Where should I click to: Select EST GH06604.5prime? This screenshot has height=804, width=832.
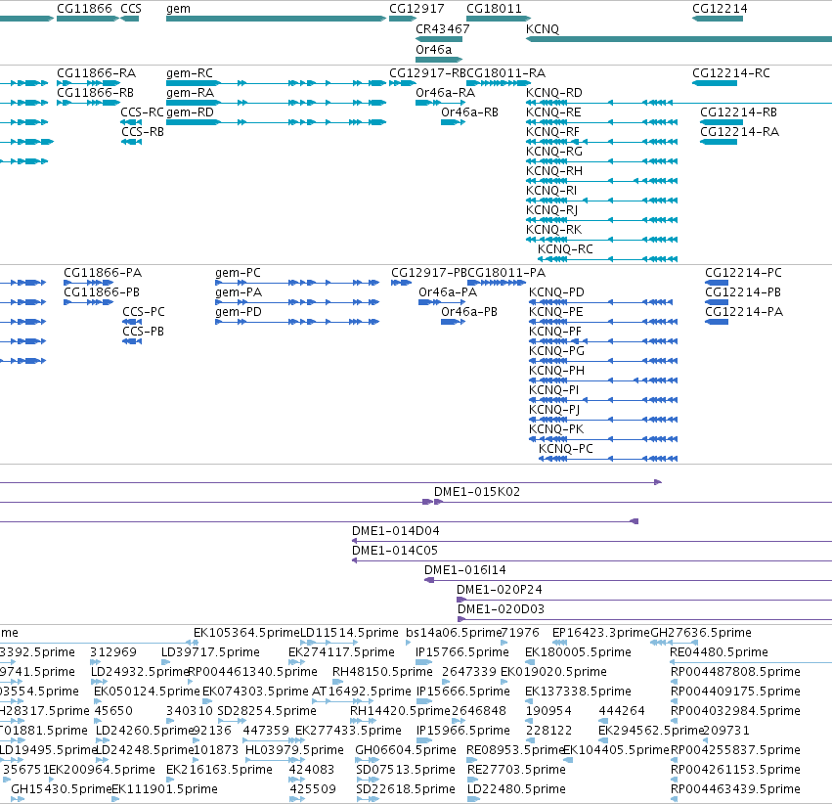[368, 760]
